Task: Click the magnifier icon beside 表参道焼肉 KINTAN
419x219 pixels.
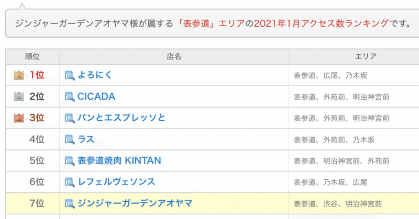Action: pyautogui.click(x=70, y=161)
